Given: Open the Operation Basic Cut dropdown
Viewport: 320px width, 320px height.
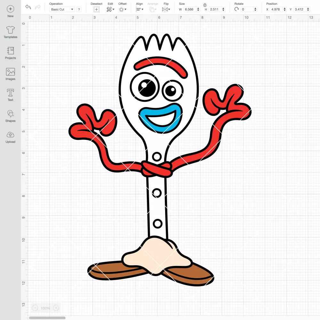Looking at the screenshot, I should [62, 9].
